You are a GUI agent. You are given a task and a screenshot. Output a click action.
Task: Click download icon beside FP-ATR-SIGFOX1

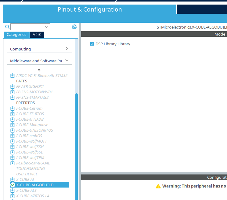pos(13,86)
